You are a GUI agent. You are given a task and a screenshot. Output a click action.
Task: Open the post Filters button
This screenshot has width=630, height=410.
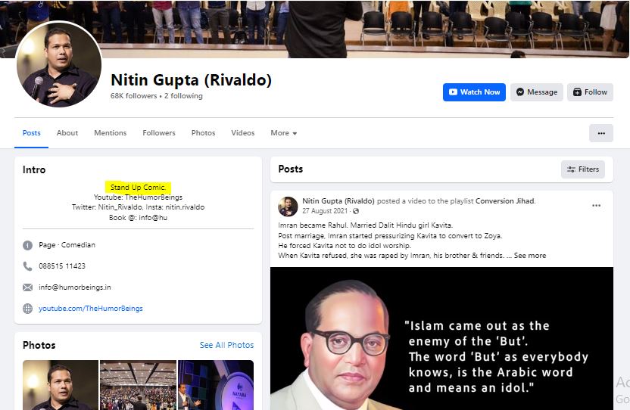582,169
